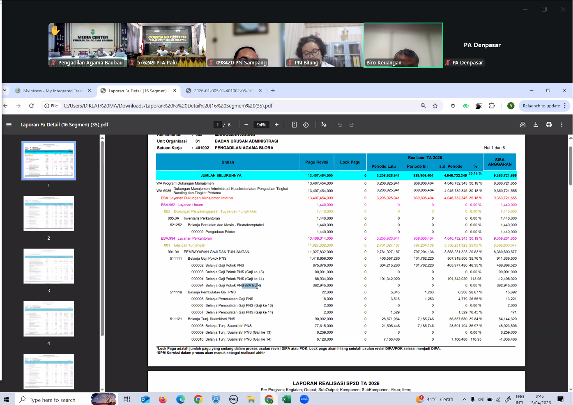Open the browser tab search dropdown
The image size is (573, 405).
click(5, 91)
